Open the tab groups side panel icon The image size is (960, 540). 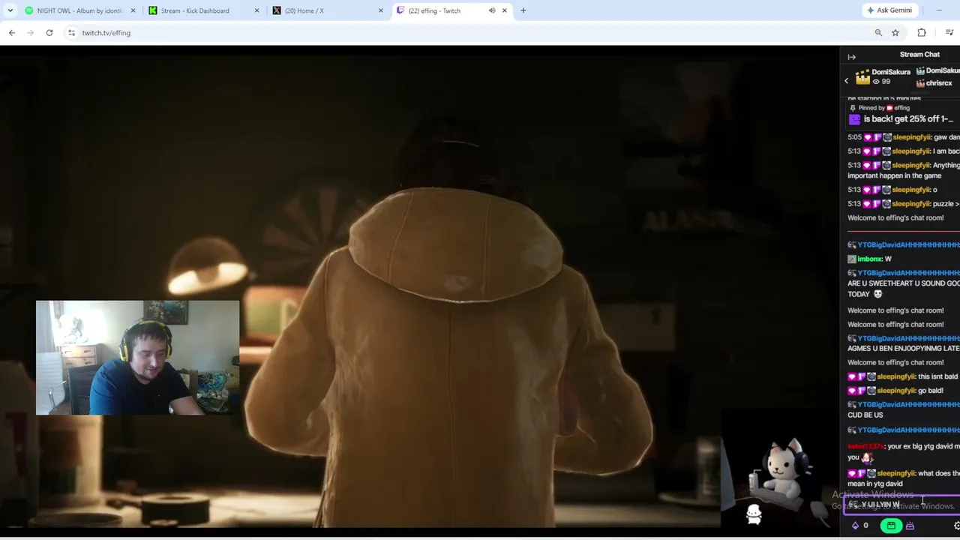[949, 33]
